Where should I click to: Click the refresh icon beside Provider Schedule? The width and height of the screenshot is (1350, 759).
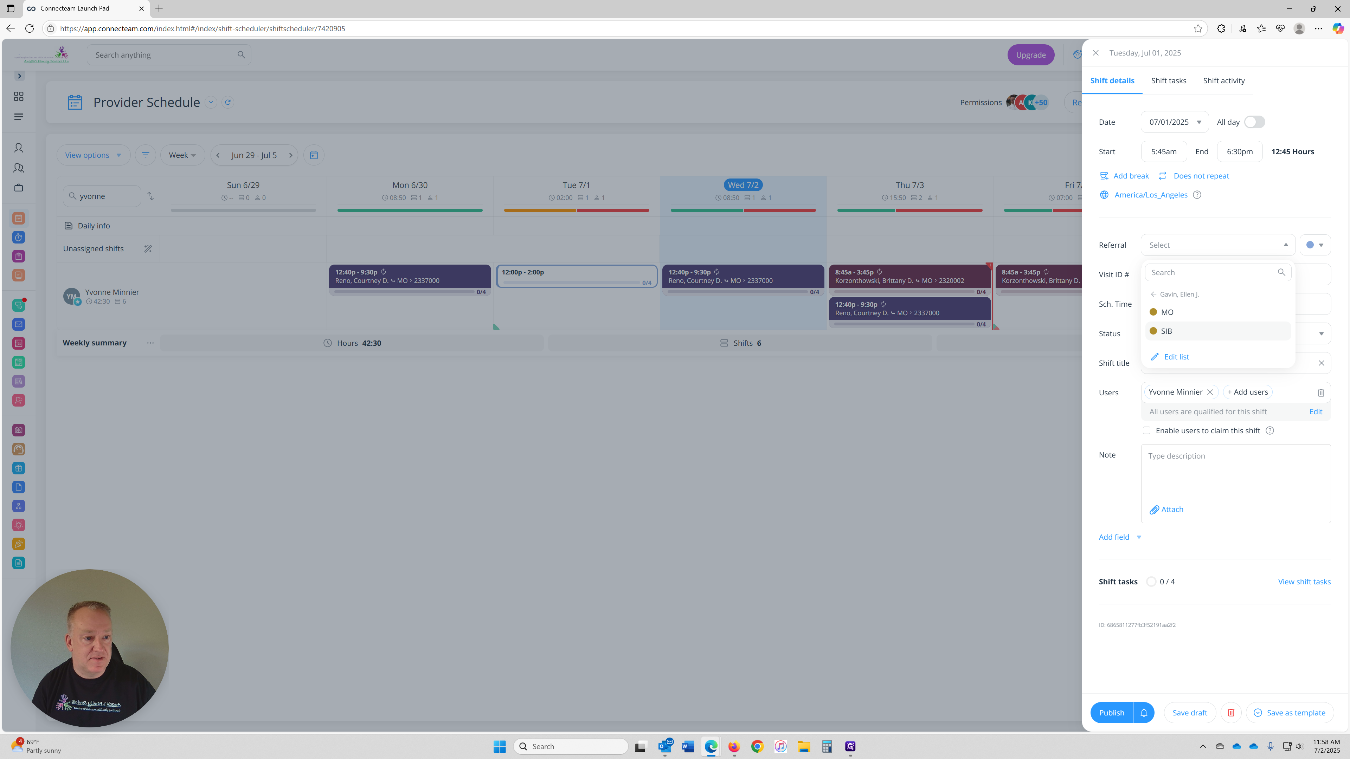pyautogui.click(x=227, y=102)
